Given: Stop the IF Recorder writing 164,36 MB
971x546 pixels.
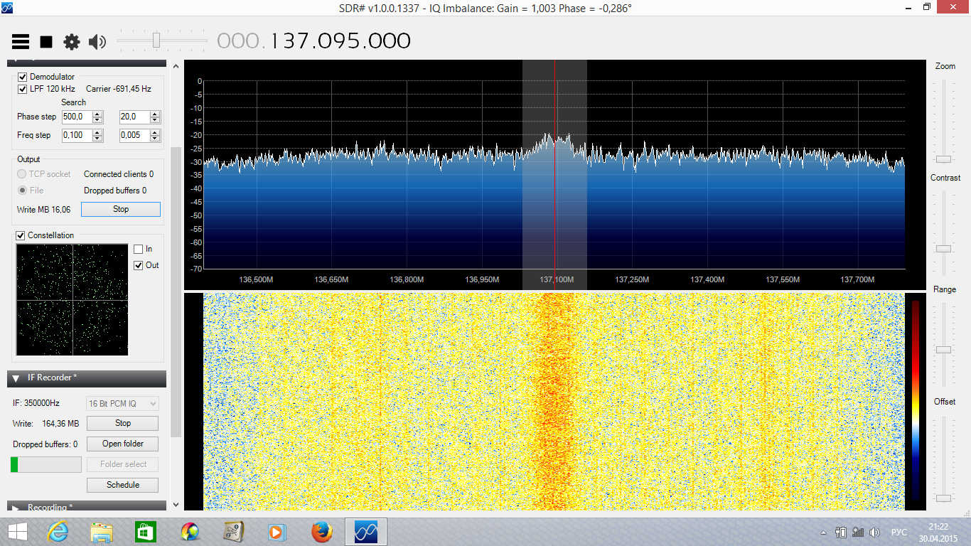Looking at the screenshot, I should click(123, 423).
